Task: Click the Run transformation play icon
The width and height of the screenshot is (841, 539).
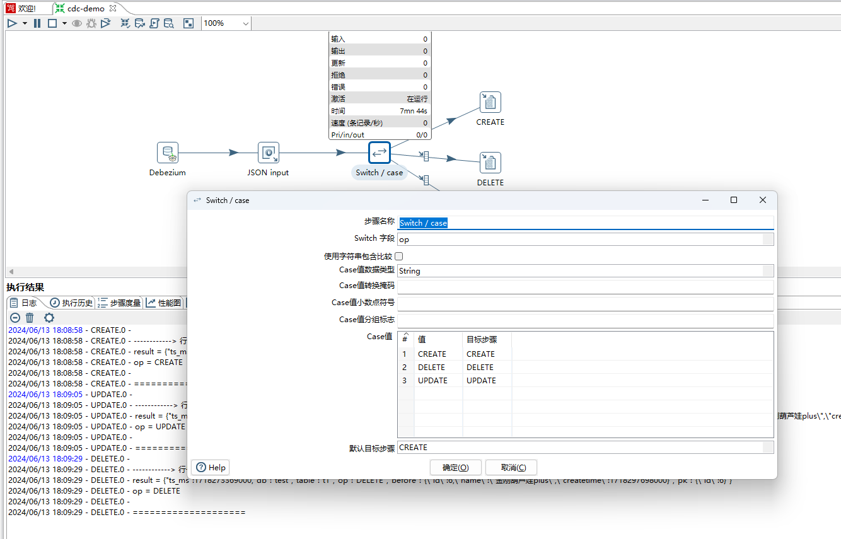Action: 12,23
